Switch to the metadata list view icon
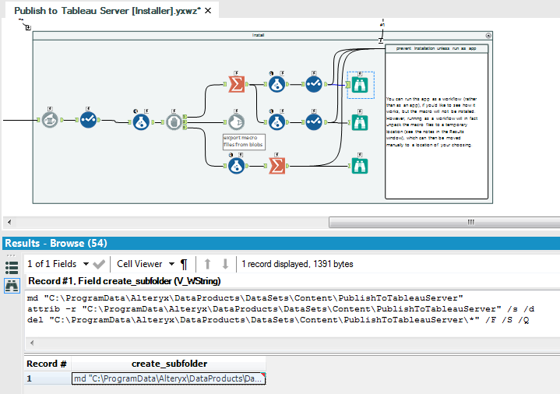This screenshot has height=394, width=560. [12, 268]
